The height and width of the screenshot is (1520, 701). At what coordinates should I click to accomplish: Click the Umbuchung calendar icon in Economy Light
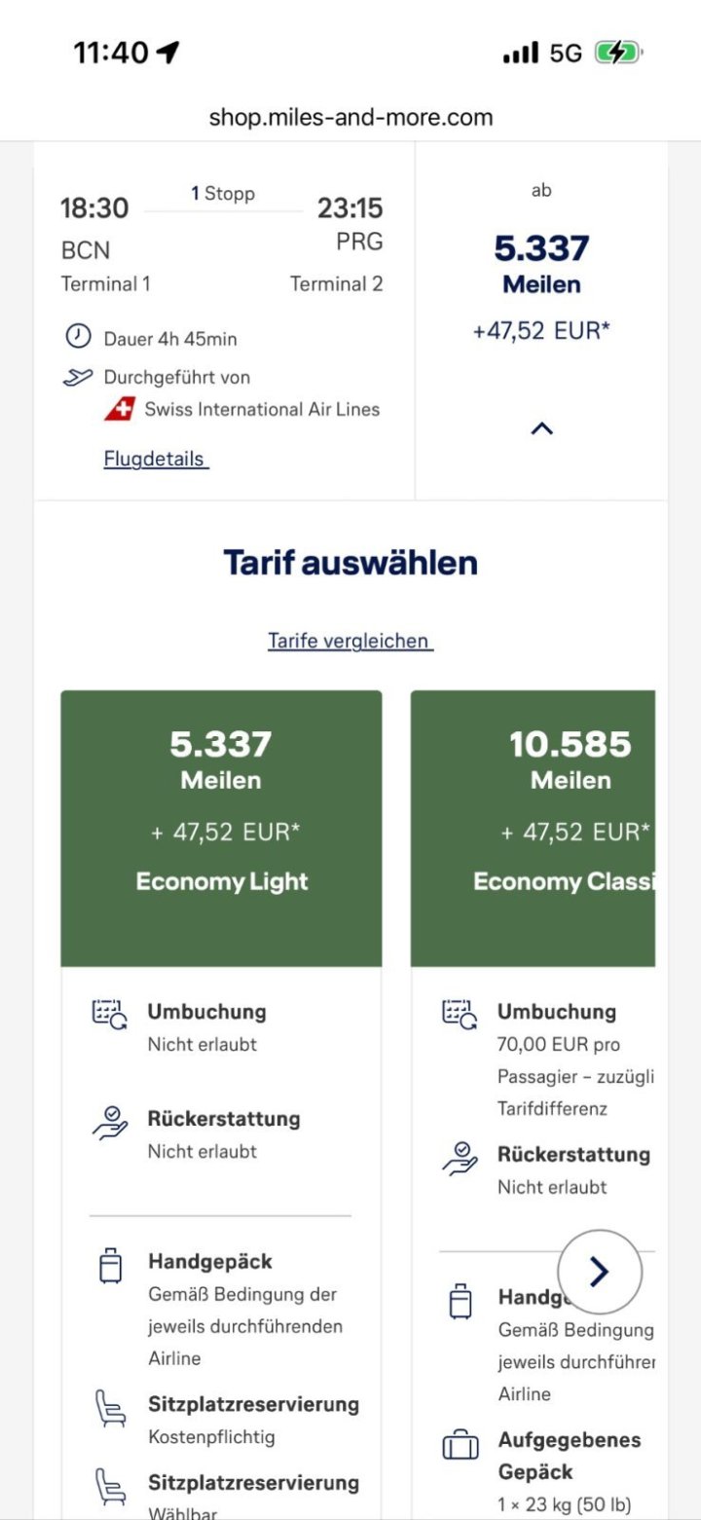108,1014
